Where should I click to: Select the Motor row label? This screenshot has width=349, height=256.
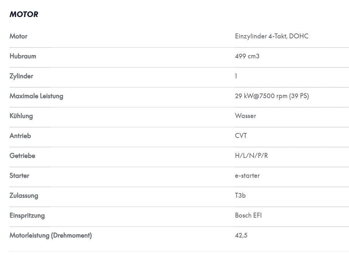click(19, 36)
